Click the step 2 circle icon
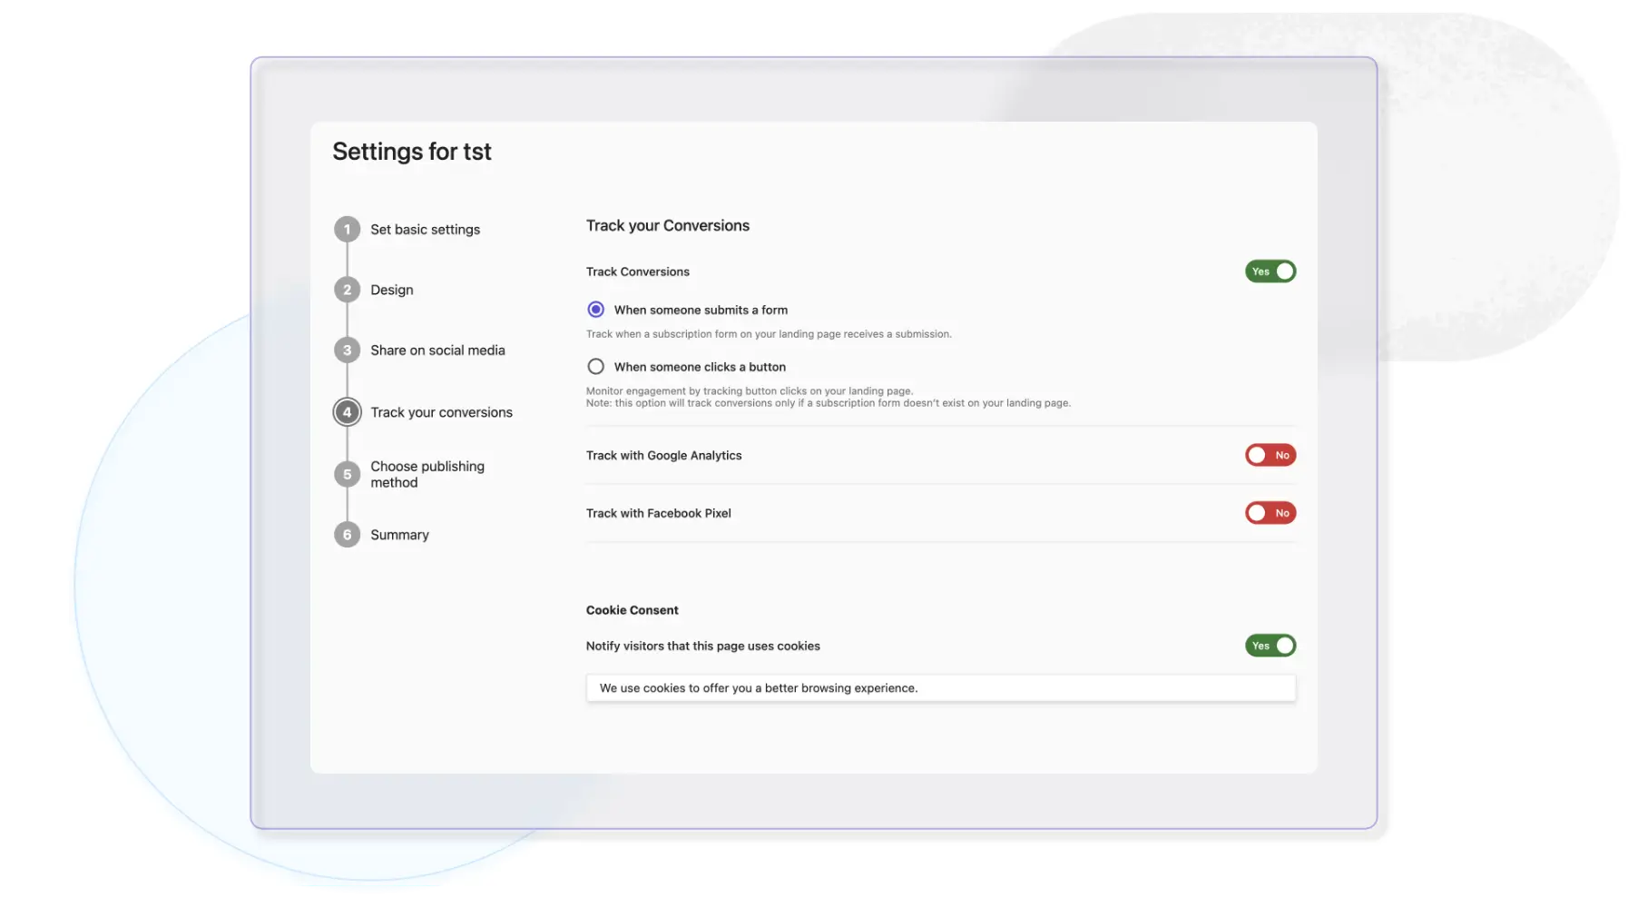 coord(347,289)
